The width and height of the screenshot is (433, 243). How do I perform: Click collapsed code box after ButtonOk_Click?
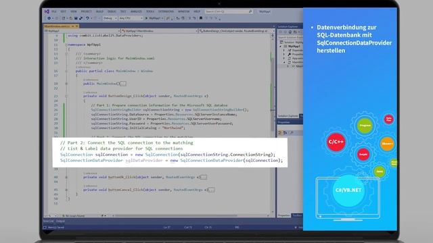204,177
